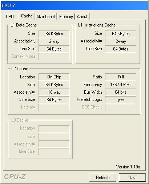The height and width of the screenshot is (184, 149).
Task: Click the CPU-Z title bar
Action: click(x=74, y=5)
